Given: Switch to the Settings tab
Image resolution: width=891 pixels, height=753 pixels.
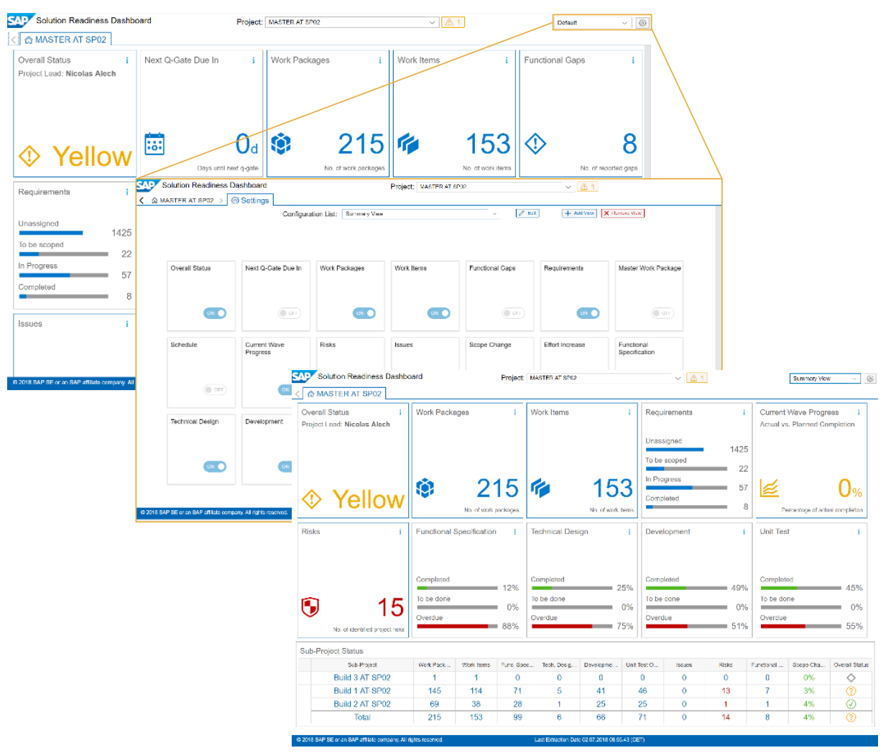Looking at the screenshot, I should (x=250, y=200).
